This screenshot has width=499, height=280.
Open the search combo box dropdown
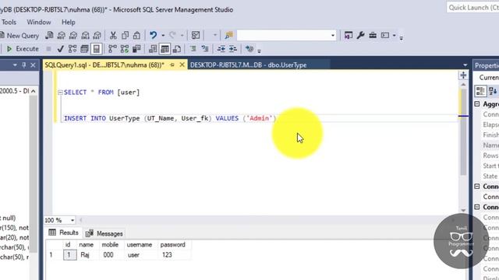[x=333, y=35]
